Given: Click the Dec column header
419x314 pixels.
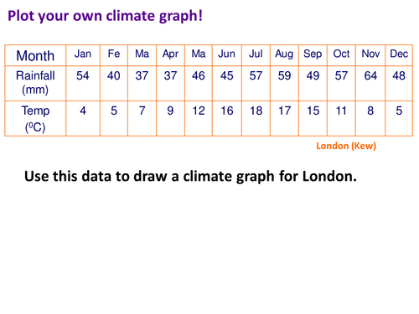Looking at the screenshot, I should pos(399,54).
